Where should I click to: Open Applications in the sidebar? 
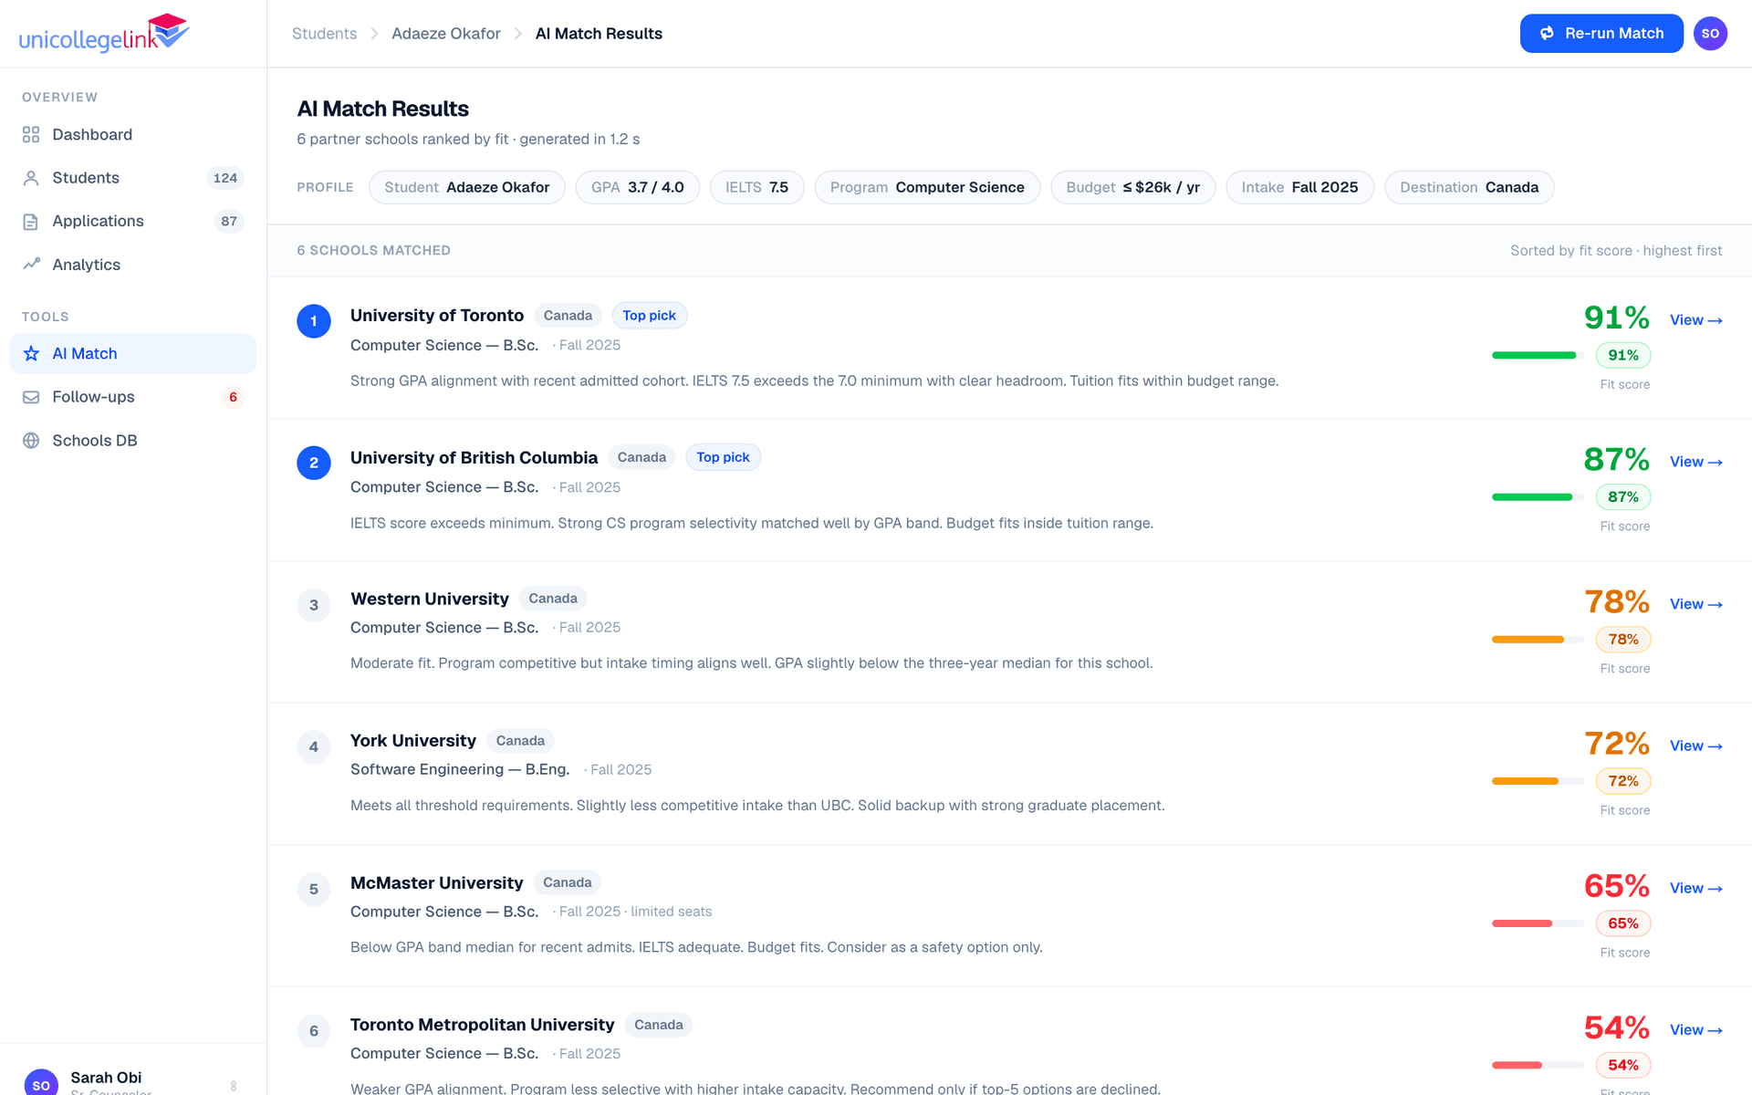133,222
